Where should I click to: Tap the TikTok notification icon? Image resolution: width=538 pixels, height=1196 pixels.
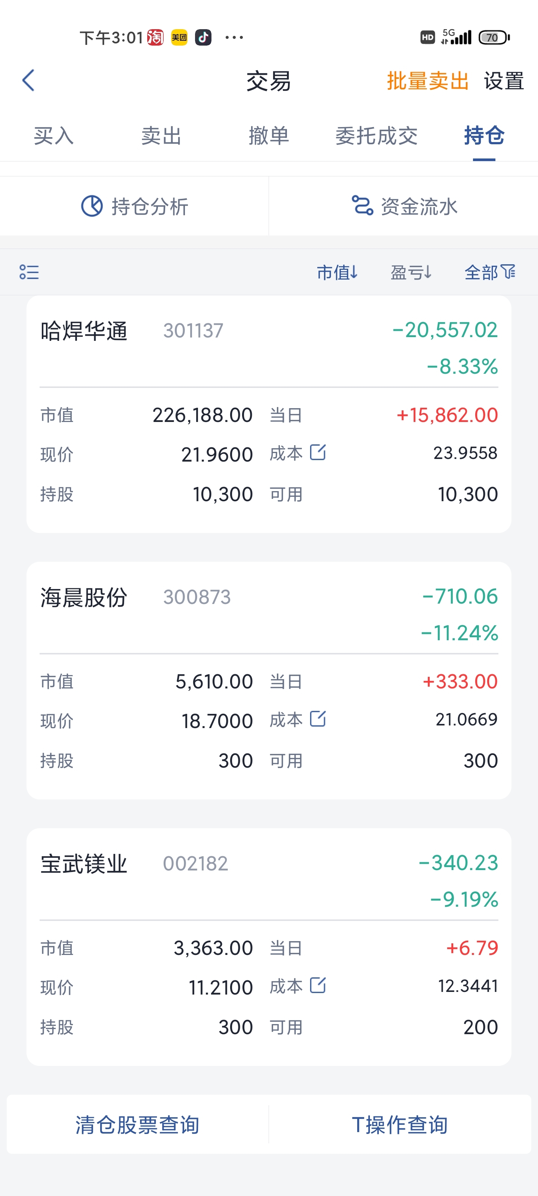pos(203,37)
